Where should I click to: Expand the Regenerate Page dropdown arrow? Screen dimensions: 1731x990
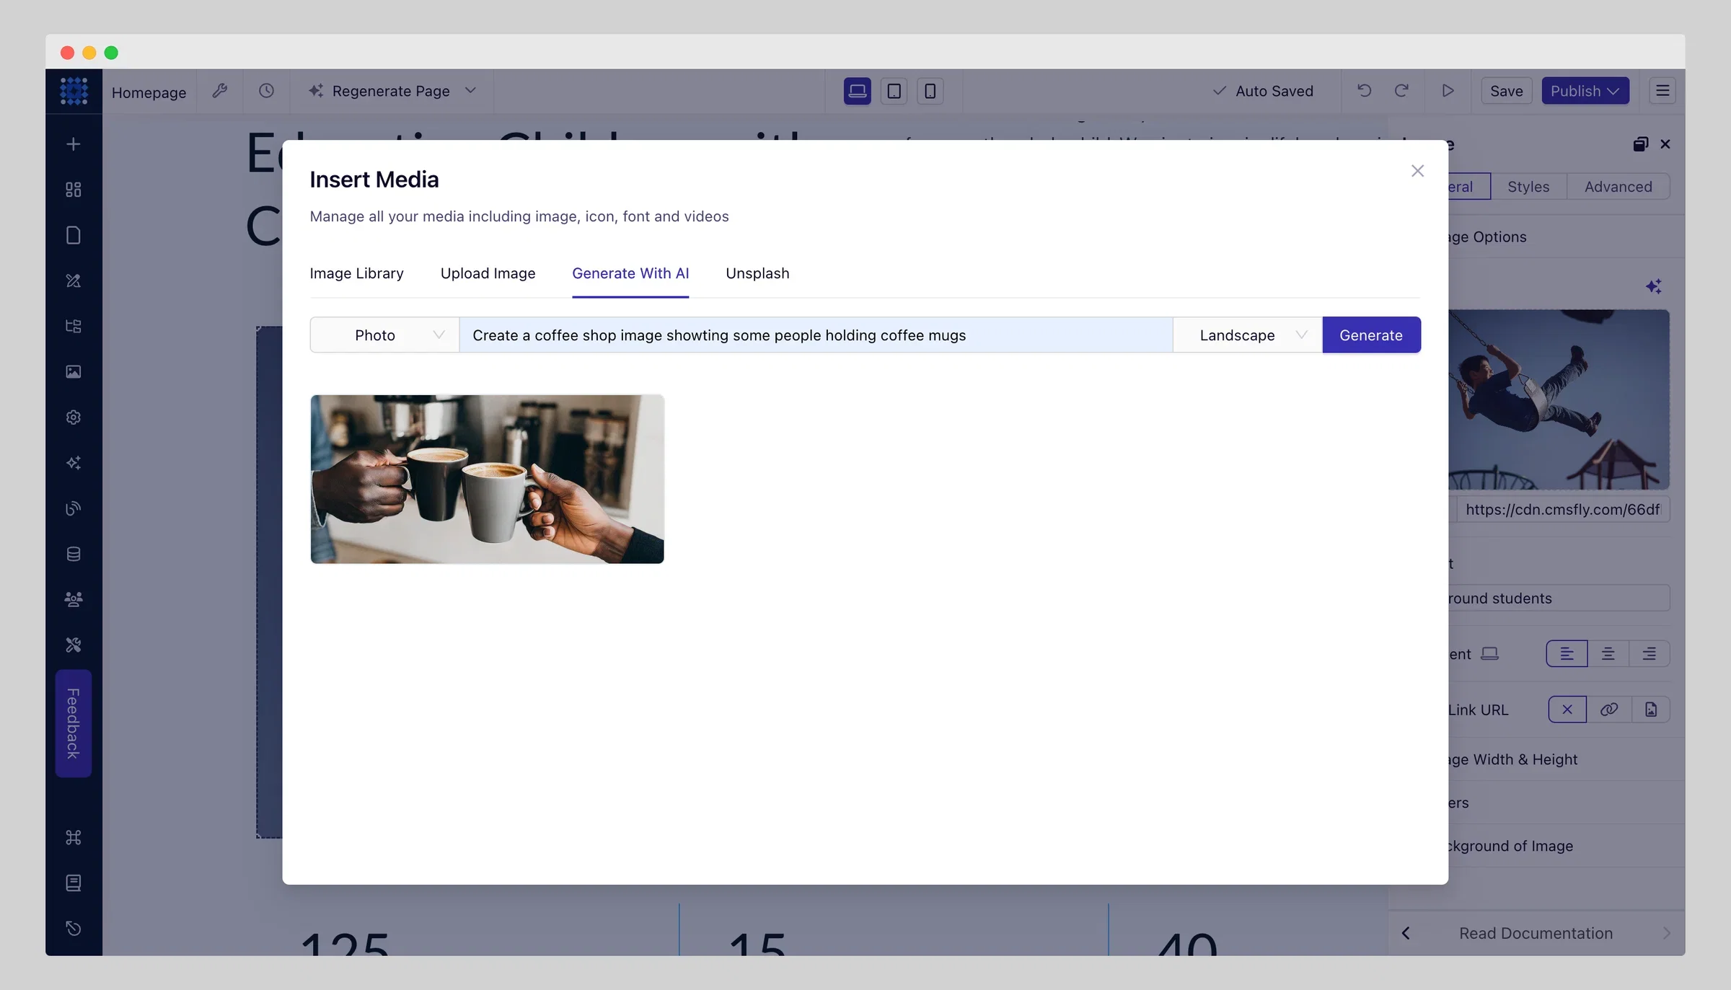coord(470,91)
